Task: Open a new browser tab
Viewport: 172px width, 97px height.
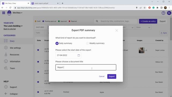Action: pos(62,3)
